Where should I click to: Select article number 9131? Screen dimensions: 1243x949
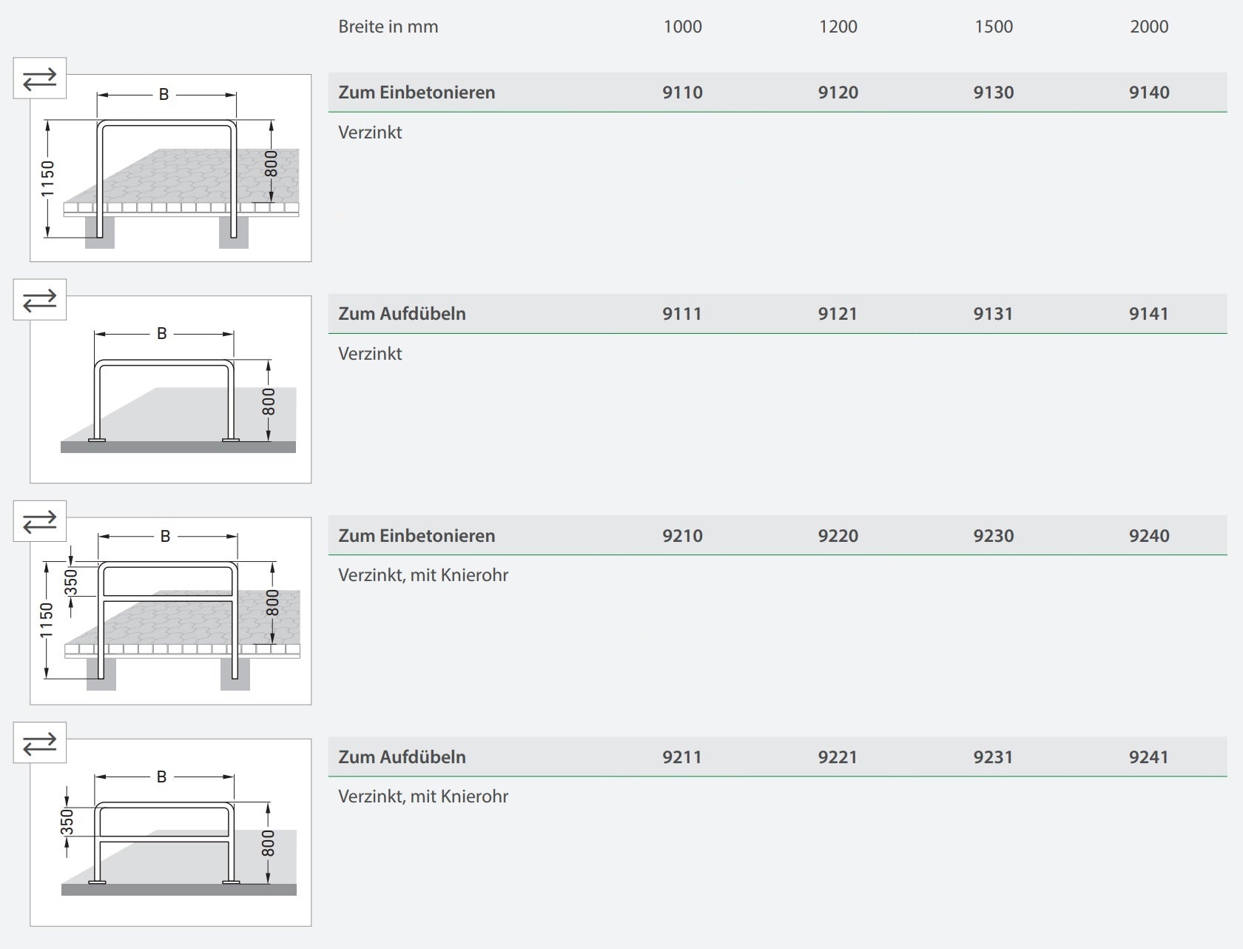pos(993,314)
